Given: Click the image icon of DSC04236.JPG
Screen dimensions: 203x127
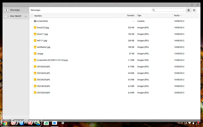Looking at the screenshot, I should click(35, 86).
